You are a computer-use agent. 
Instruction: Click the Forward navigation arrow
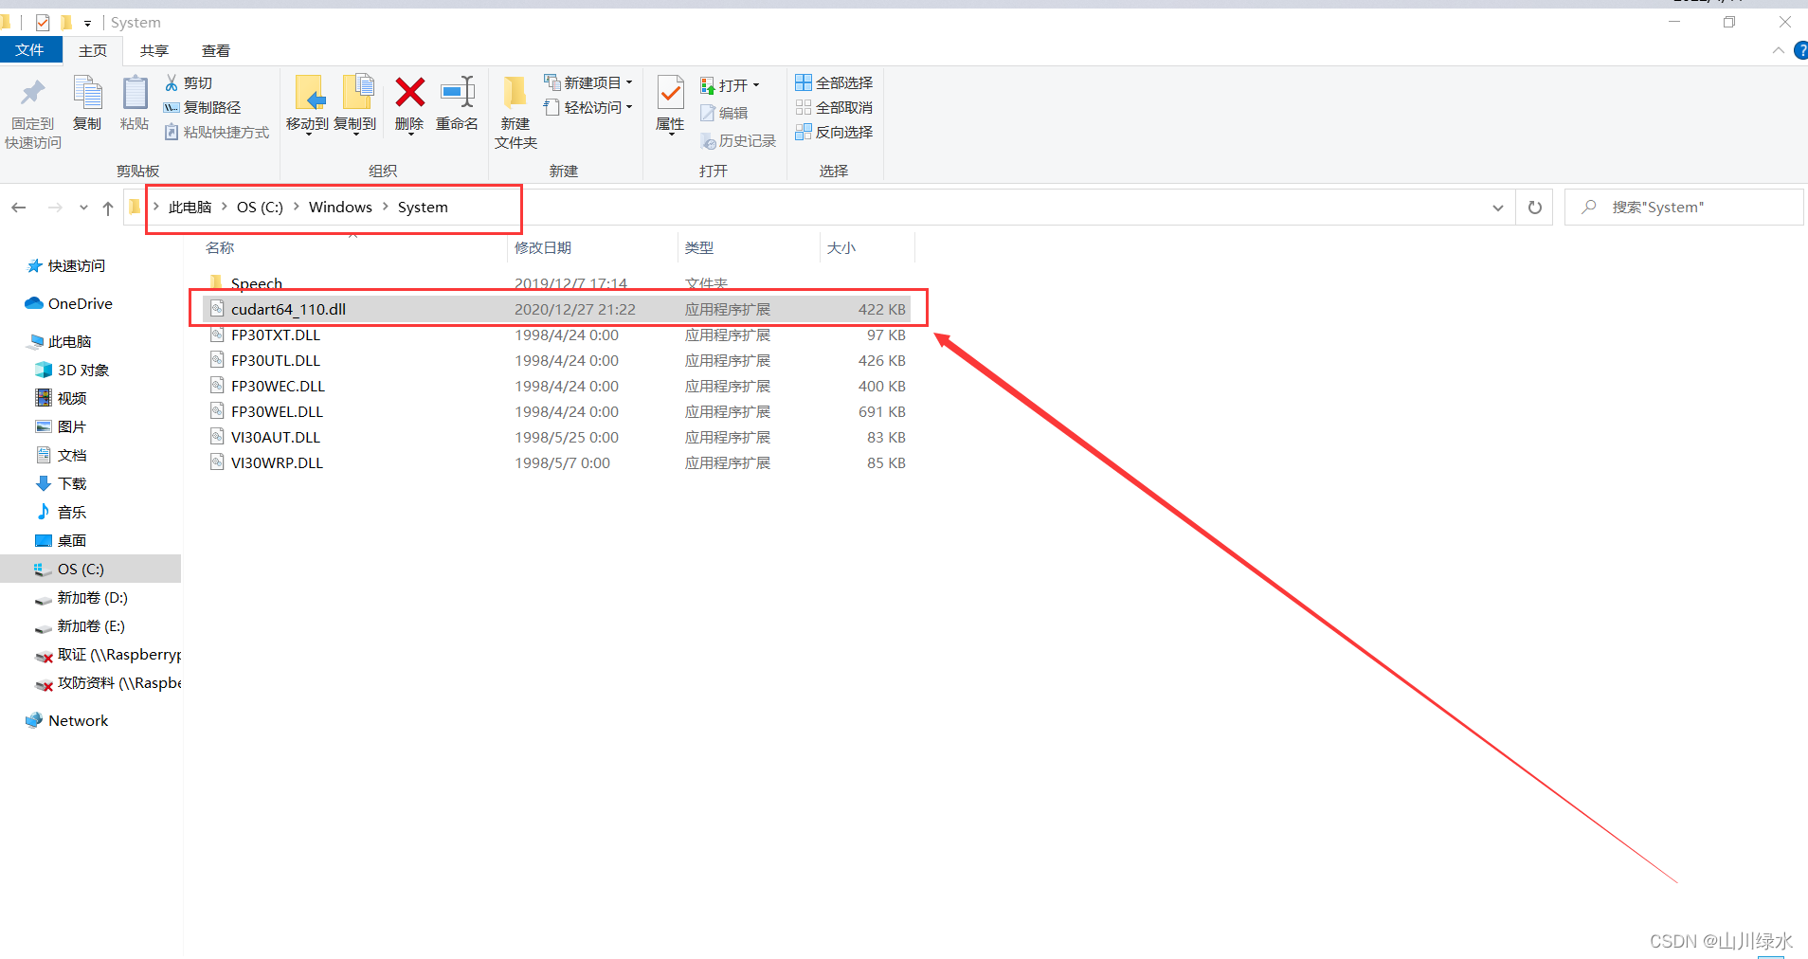click(55, 208)
